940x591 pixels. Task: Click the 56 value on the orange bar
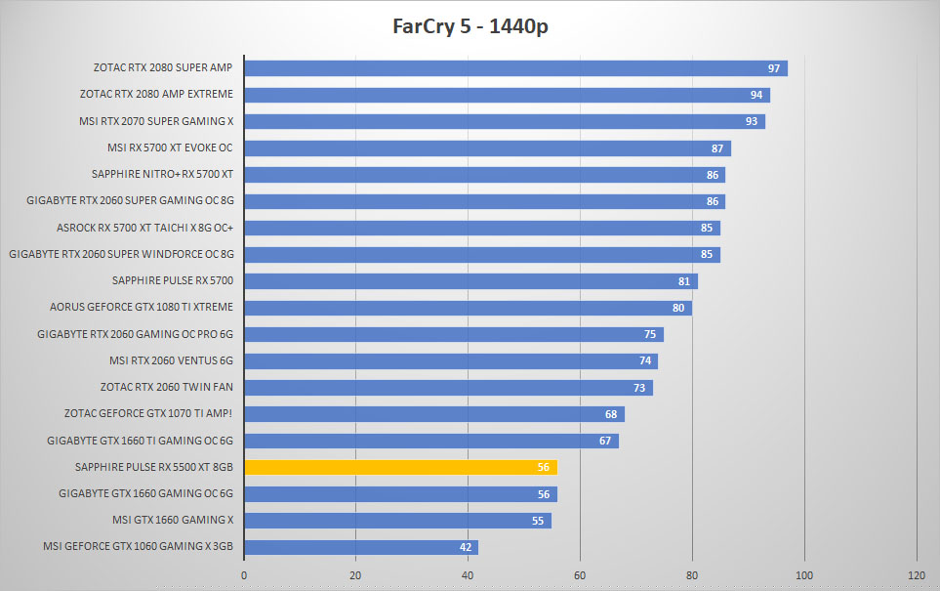coord(543,467)
